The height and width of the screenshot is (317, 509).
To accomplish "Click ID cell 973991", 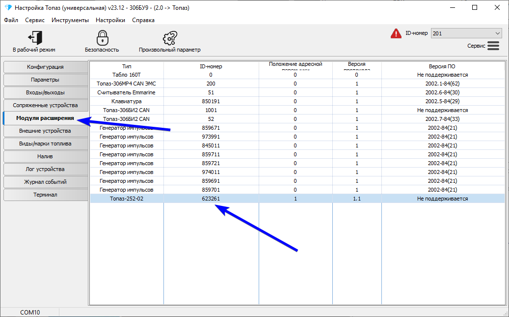I will pos(211,137).
